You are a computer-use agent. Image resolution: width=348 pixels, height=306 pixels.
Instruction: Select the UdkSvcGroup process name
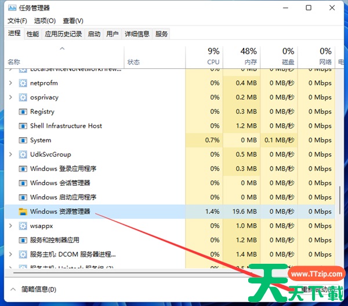[50, 154]
